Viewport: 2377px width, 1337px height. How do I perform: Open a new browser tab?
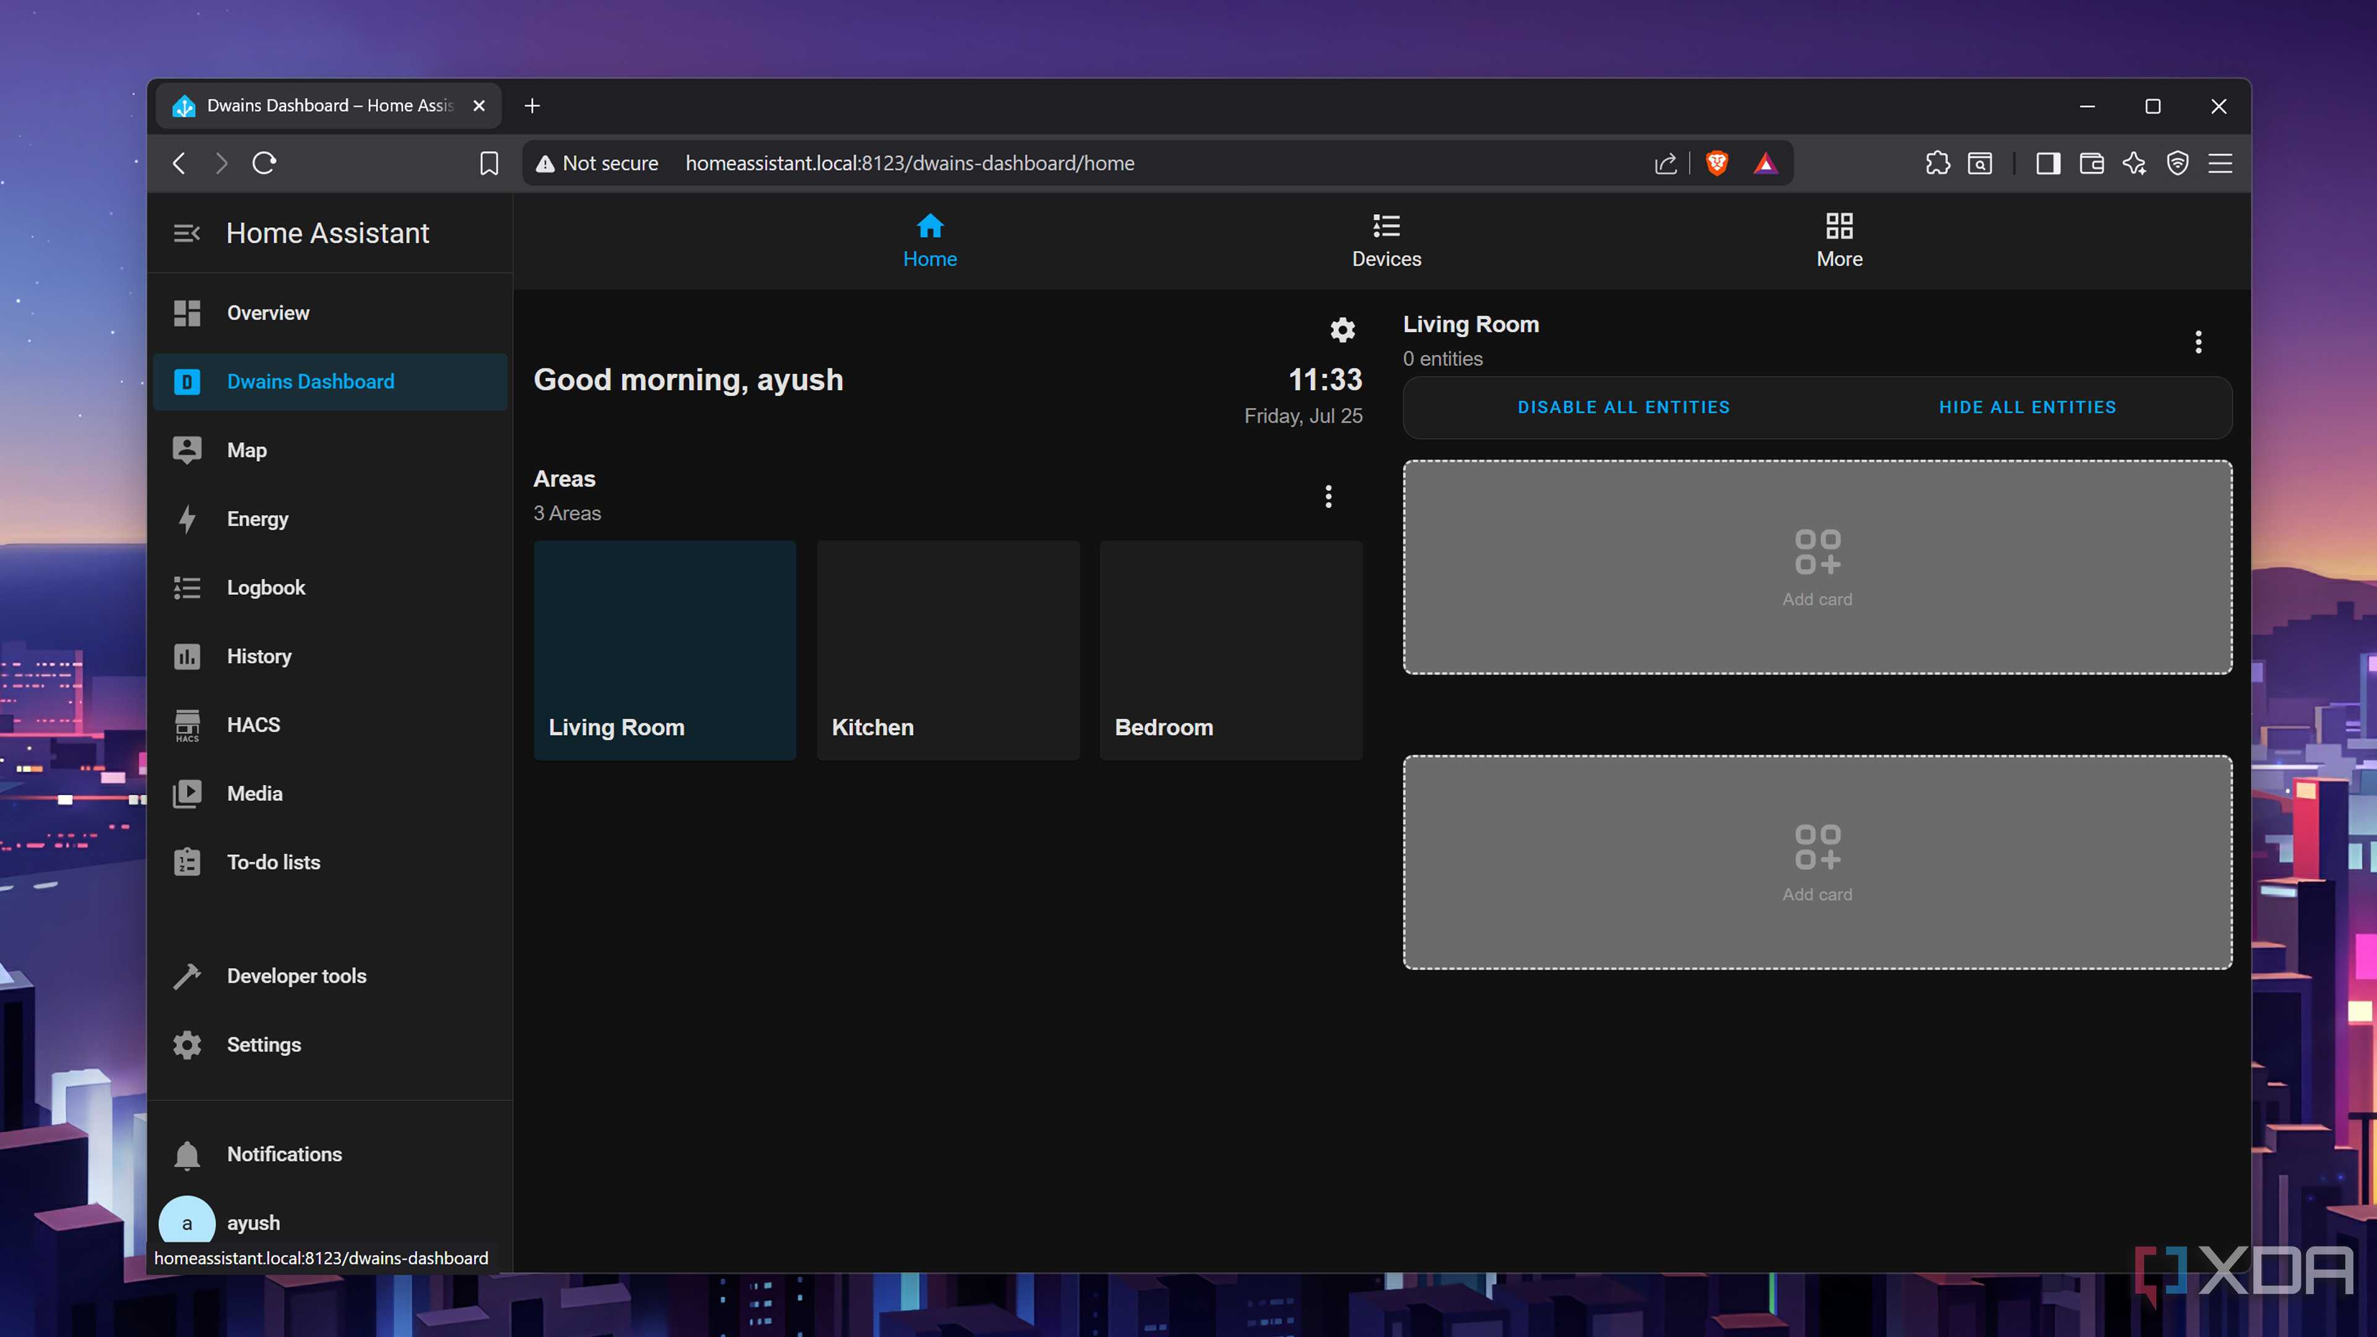click(x=532, y=106)
